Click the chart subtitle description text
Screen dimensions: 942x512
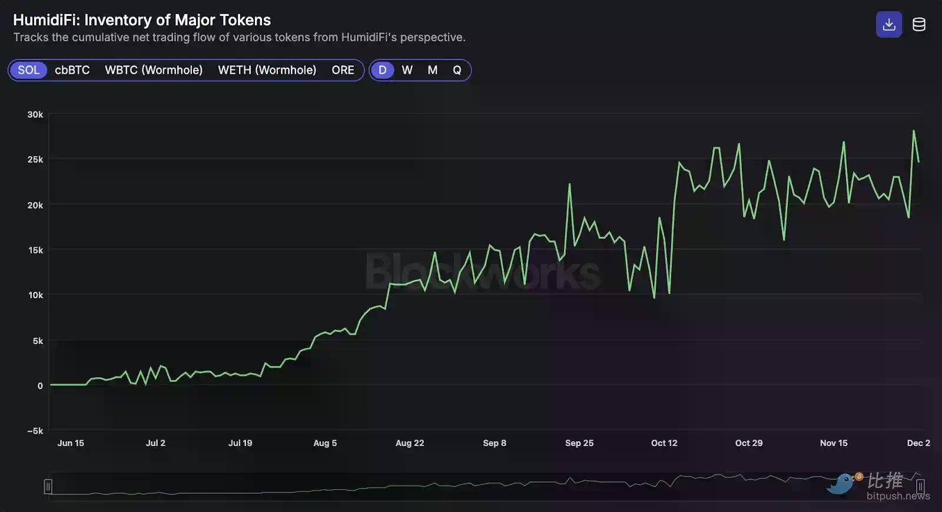click(x=240, y=37)
